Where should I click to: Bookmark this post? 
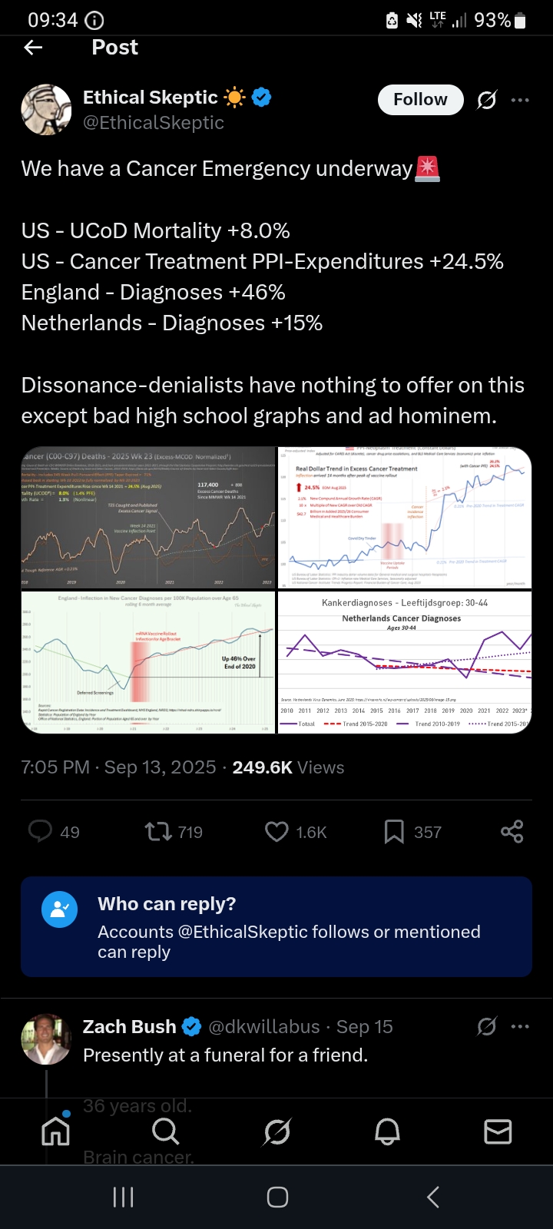click(394, 832)
